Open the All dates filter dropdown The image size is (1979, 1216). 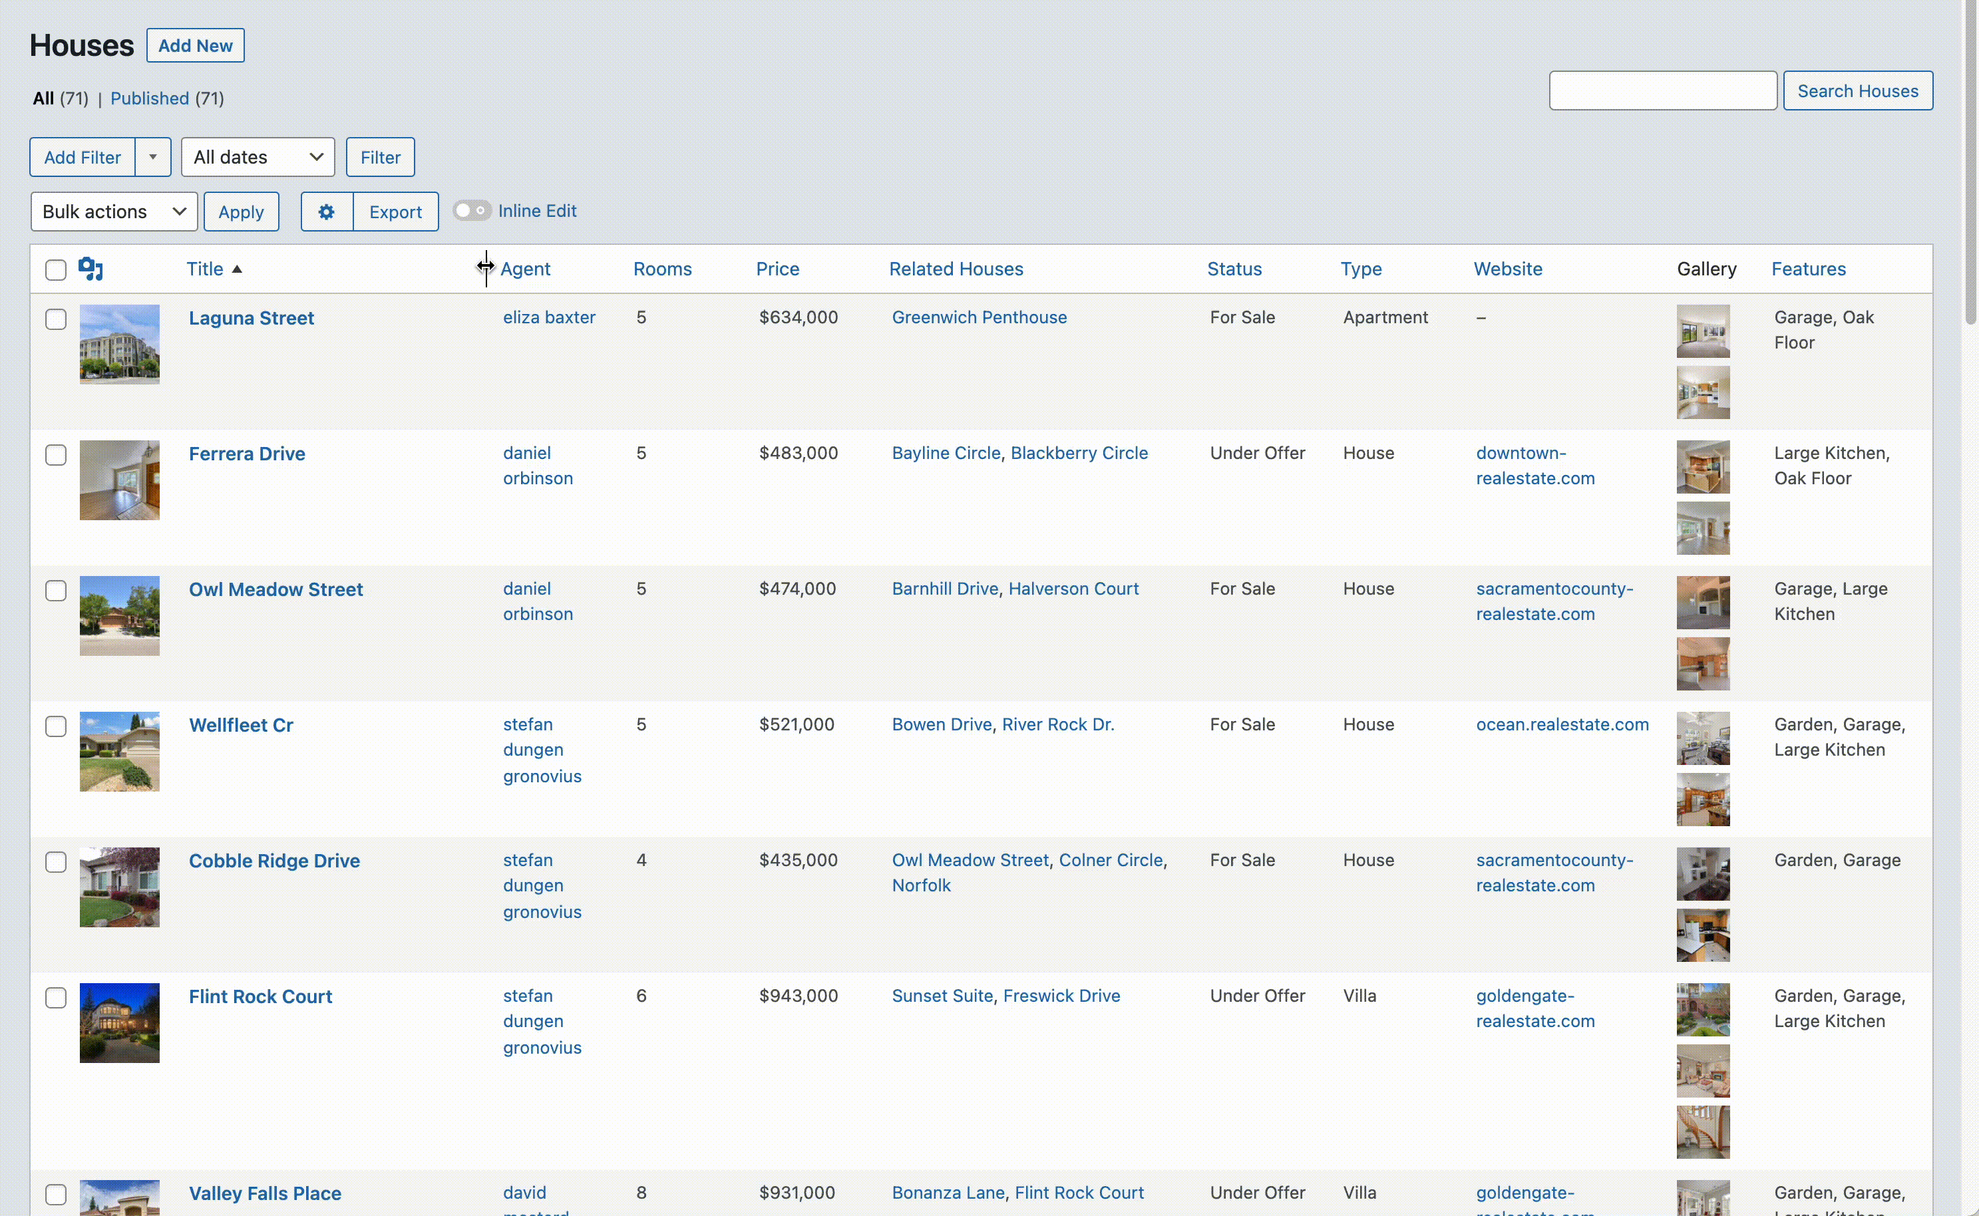coord(256,156)
